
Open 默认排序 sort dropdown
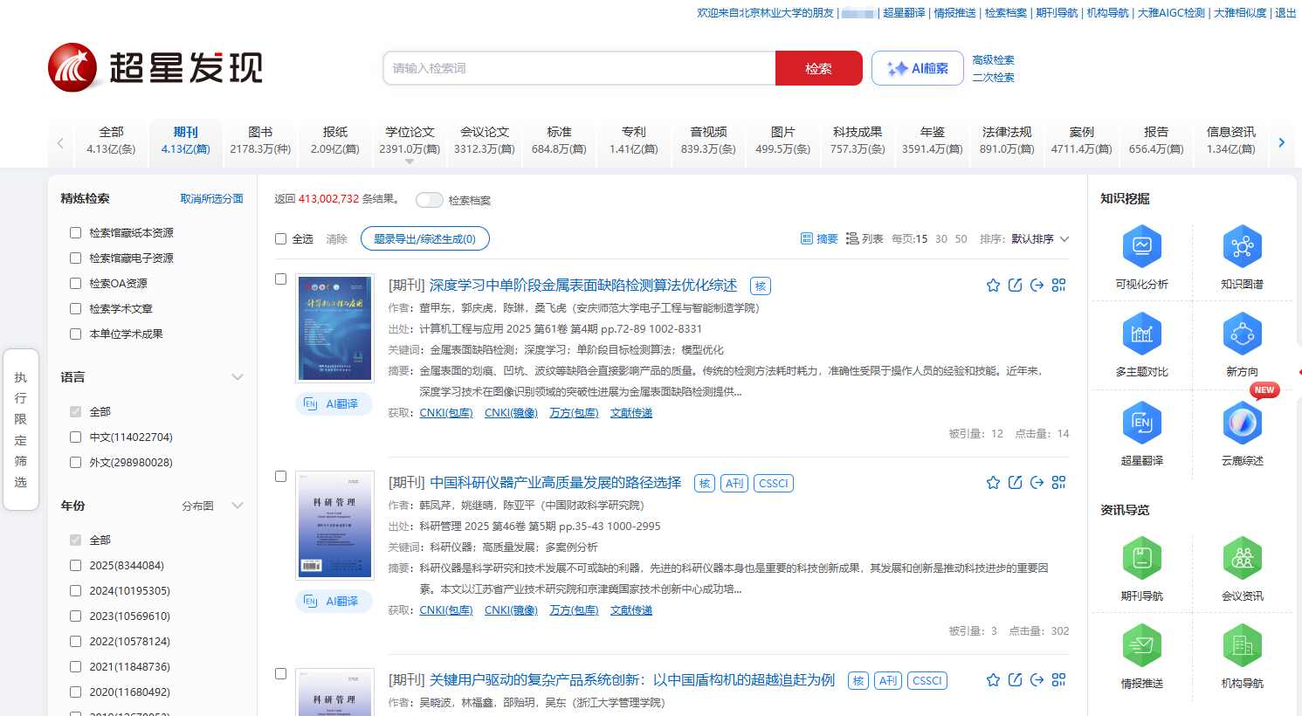pyautogui.click(x=1040, y=239)
